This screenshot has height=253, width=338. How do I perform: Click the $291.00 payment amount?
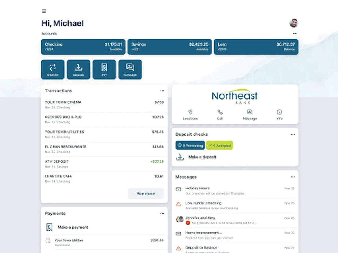(157, 241)
